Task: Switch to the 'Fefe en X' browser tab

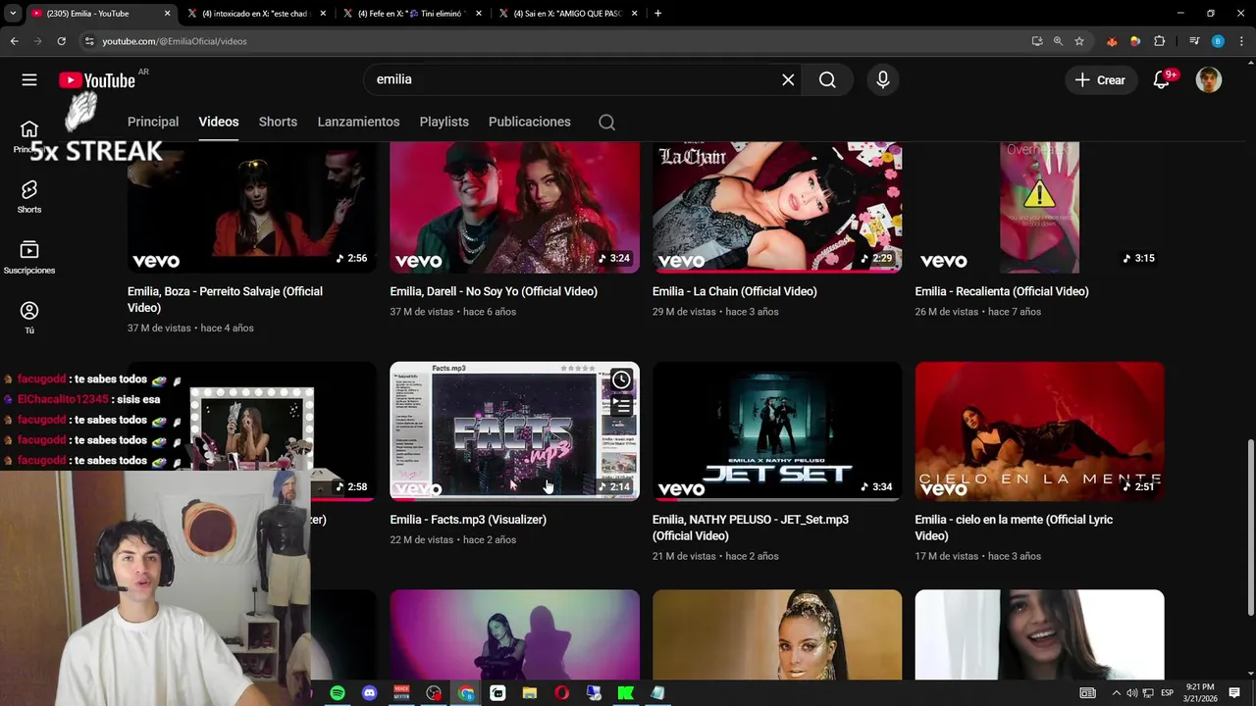Action: [x=411, y=14]
